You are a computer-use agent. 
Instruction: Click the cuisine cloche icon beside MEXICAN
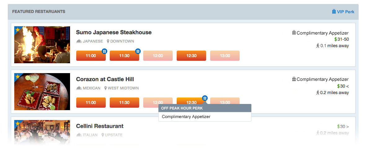[79, 88]
